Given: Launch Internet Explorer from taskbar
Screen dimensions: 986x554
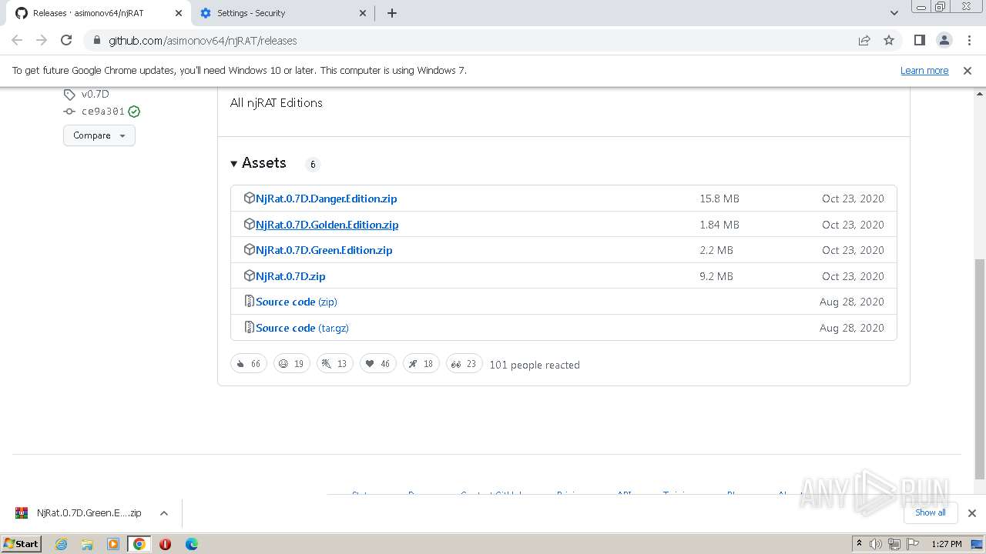Looking at the screenshot, I should point(61,544).
